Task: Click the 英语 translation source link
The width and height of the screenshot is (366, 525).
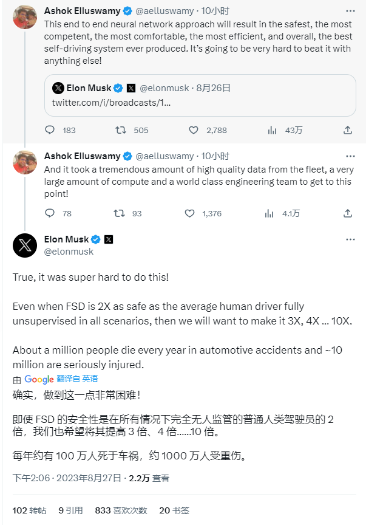Action: [x=90, y=379]
